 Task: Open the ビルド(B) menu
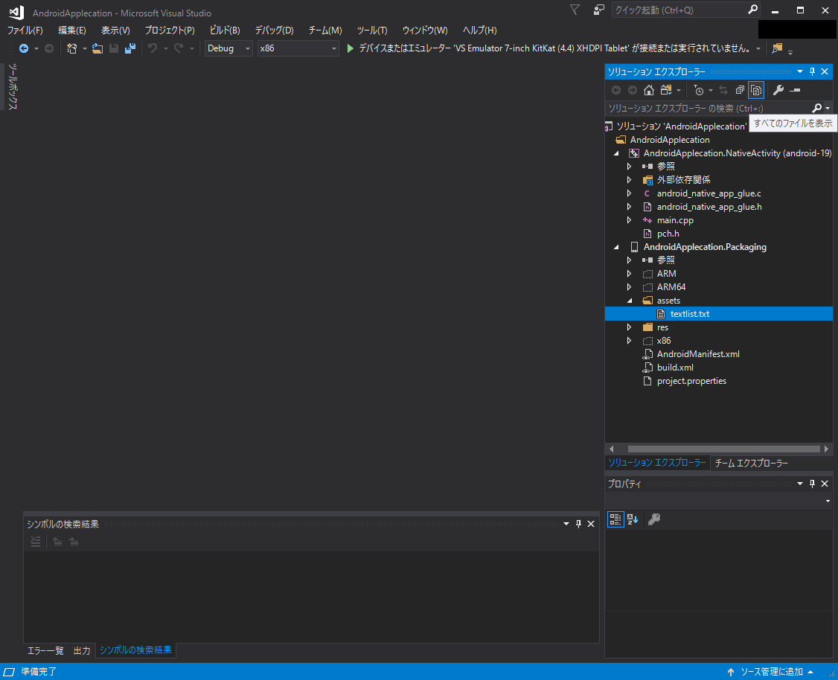pyautogui.click(x=224, y=31)
